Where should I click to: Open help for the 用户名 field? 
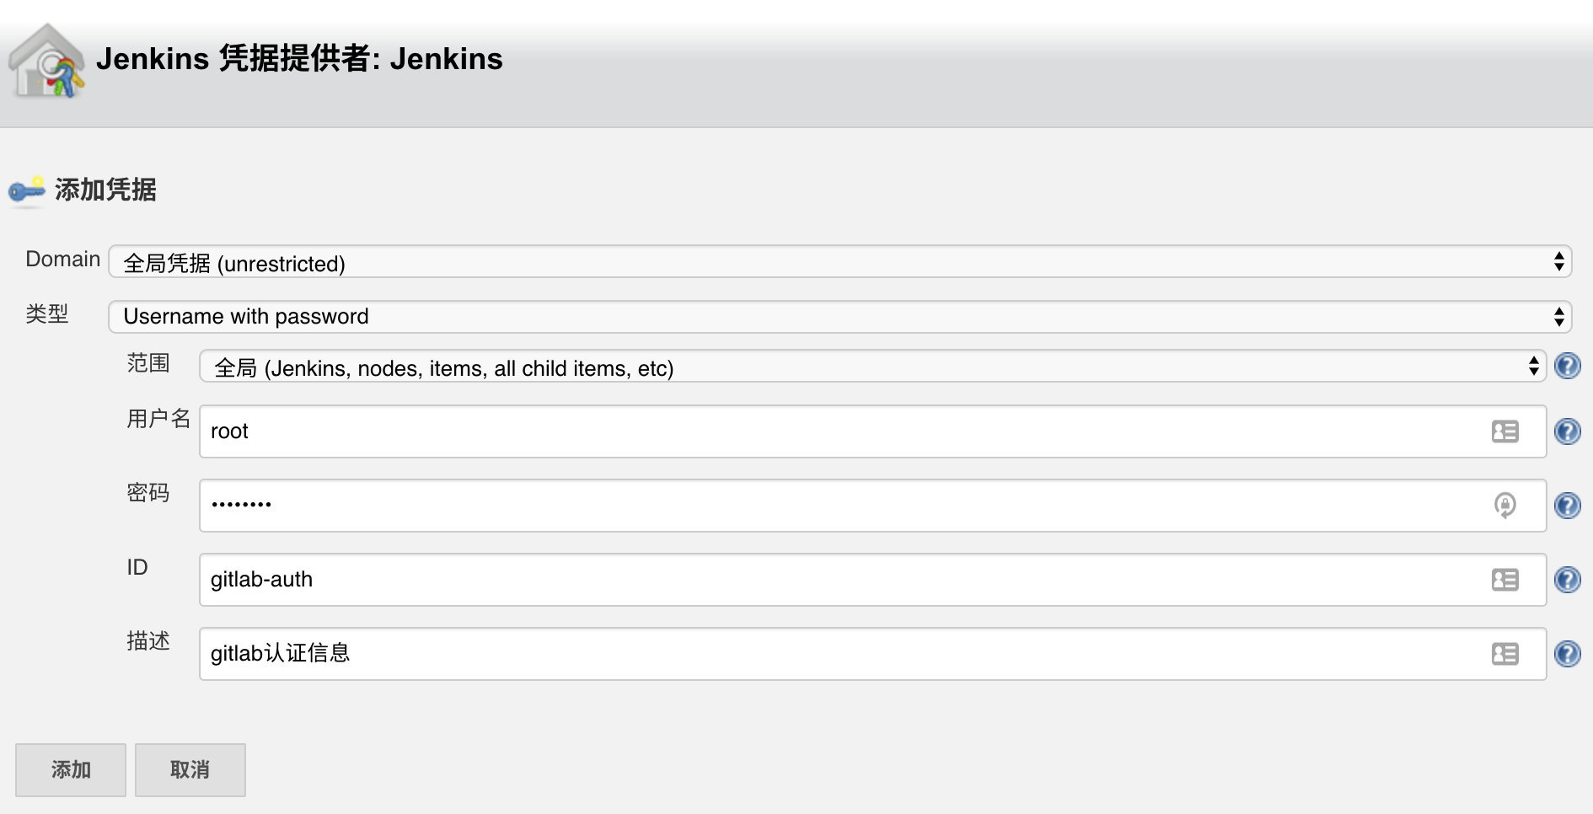(x=1567, y=431)
